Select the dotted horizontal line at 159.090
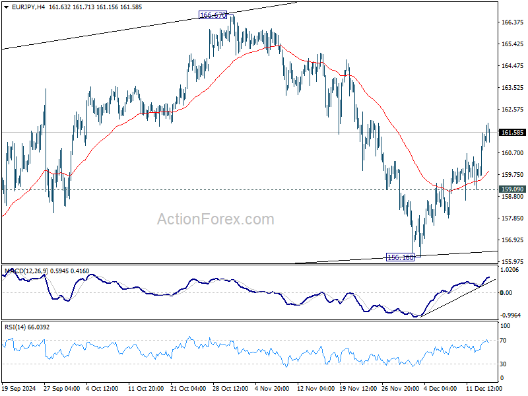The image size is (528, 396). click(249, 189)
